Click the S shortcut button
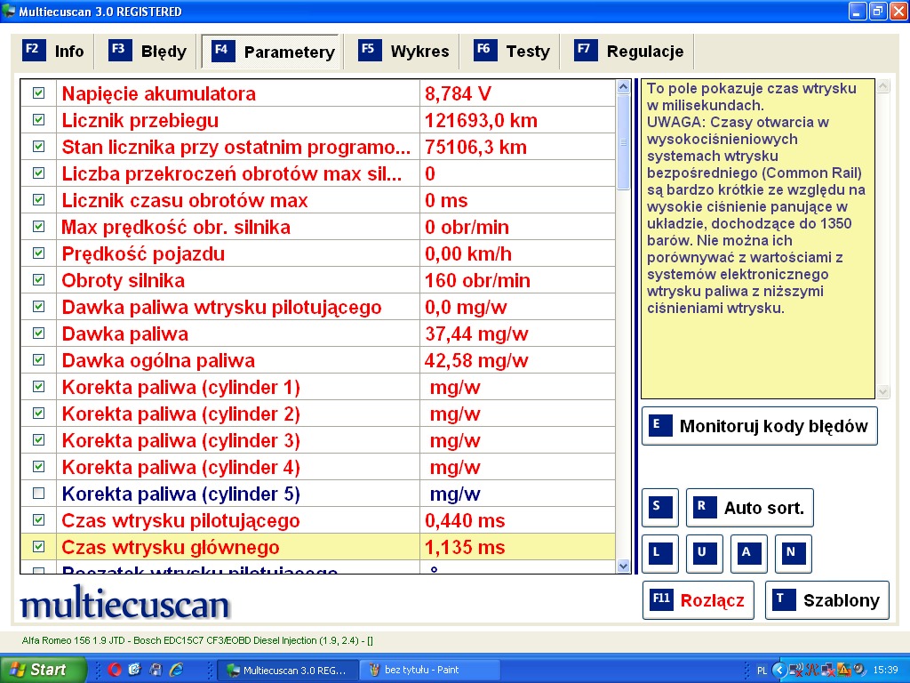 (659, 507)
